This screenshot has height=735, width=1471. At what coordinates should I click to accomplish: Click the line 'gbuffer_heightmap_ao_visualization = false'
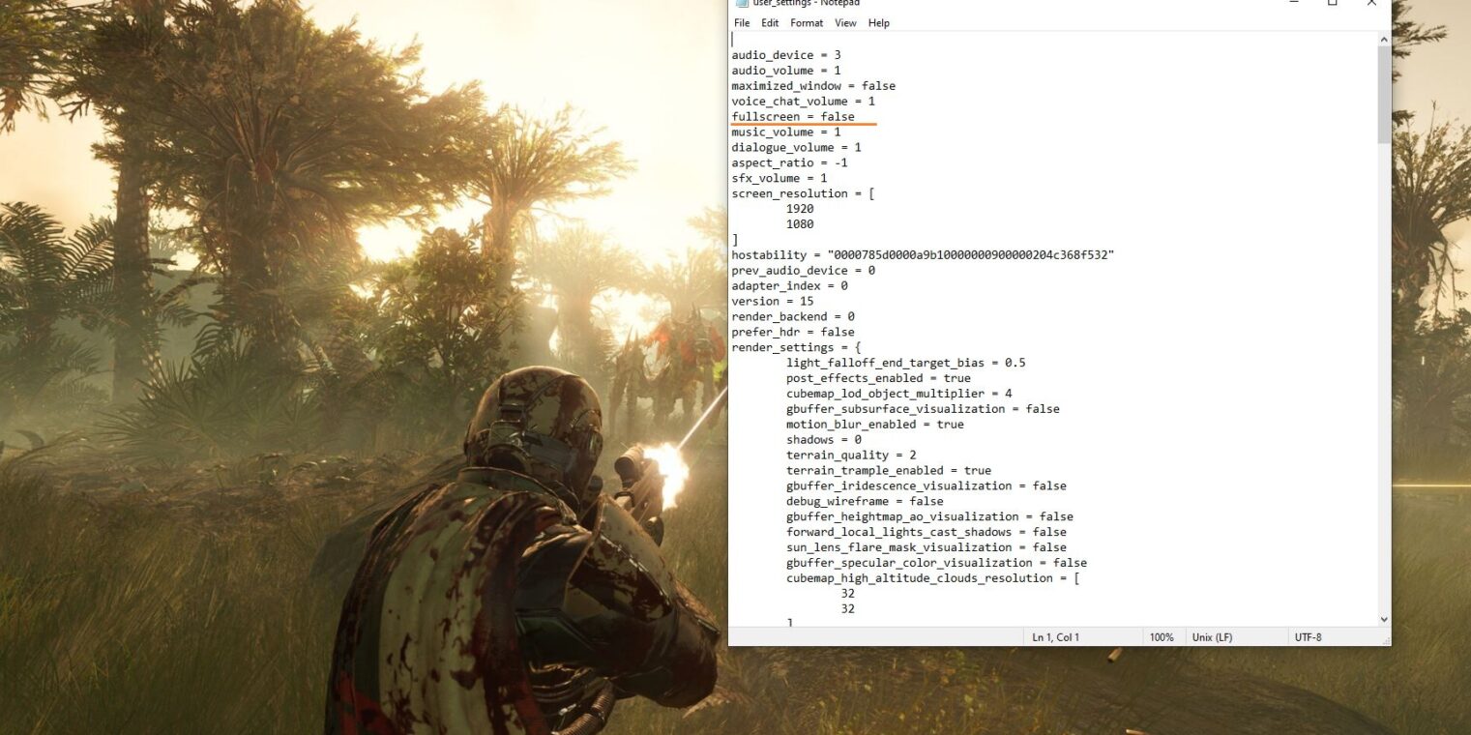pyautogui.click(x=929, y=517)
